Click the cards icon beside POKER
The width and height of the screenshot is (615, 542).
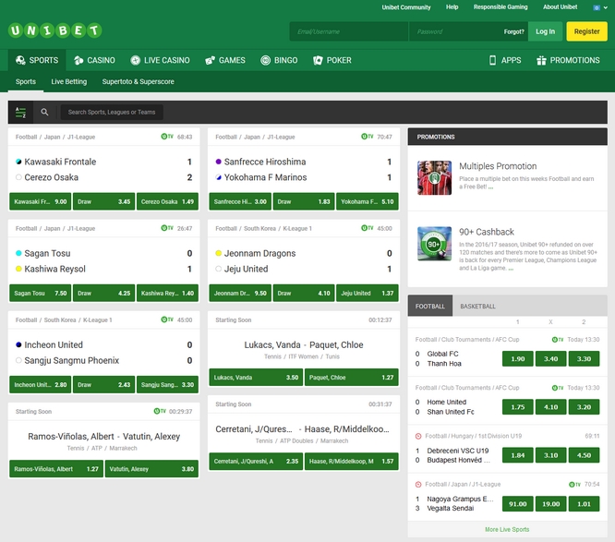(318, 60)
